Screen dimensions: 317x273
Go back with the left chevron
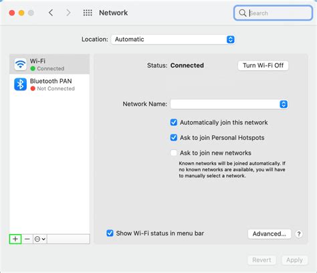click(x=51, y=13)
